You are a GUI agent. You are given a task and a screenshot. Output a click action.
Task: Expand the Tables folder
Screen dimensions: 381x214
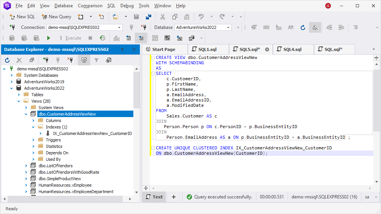[19, 95]
